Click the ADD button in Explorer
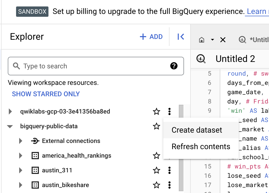 pos(151,37)
